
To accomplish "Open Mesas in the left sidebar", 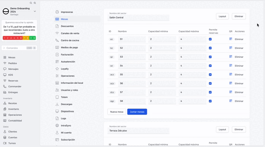I will coord(12,58).
